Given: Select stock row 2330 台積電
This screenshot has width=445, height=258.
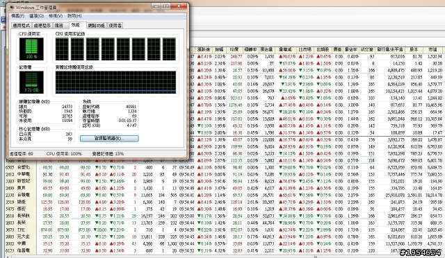Looking at the screenshot, I should point(224,195).
